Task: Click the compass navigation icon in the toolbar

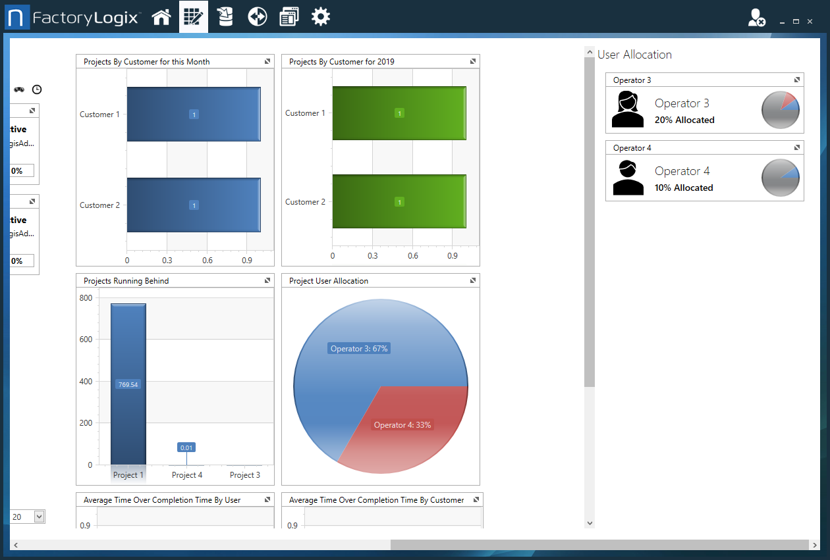Action: click(257, 16)
